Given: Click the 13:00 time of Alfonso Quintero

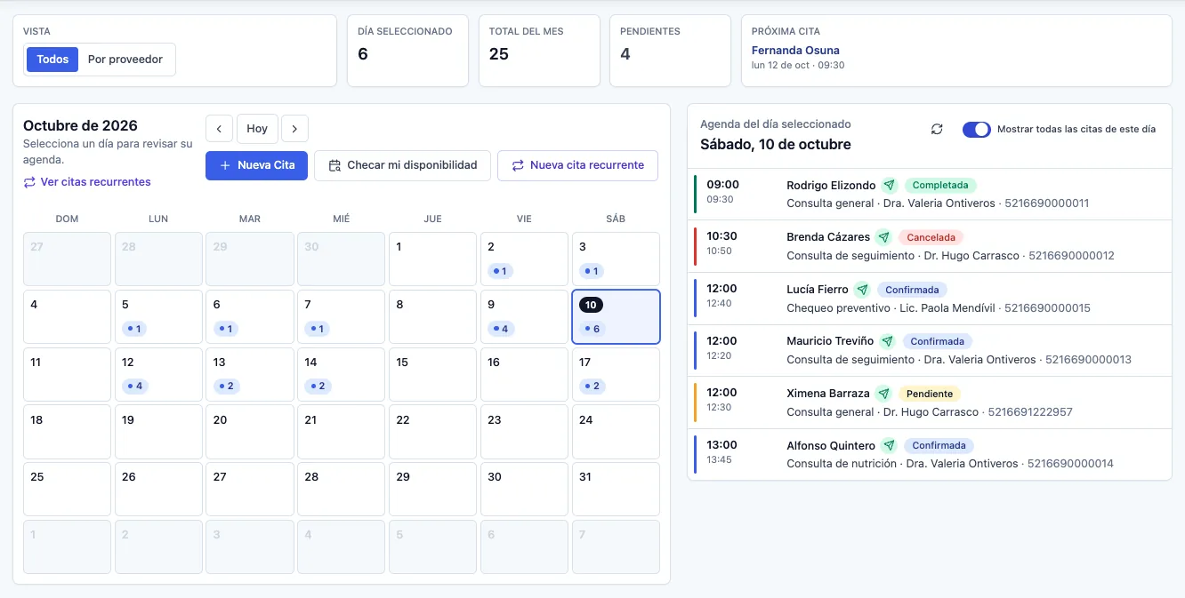Looking at the screenshot, I should 722,445.
